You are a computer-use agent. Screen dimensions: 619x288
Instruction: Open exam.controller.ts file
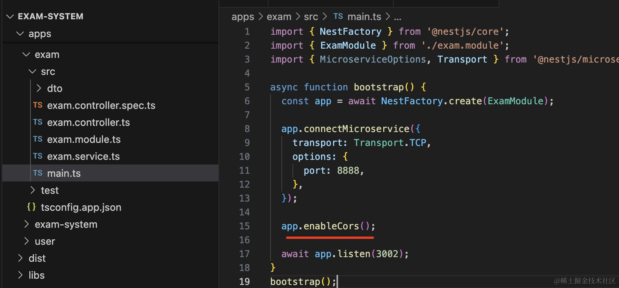coord(88,122)
